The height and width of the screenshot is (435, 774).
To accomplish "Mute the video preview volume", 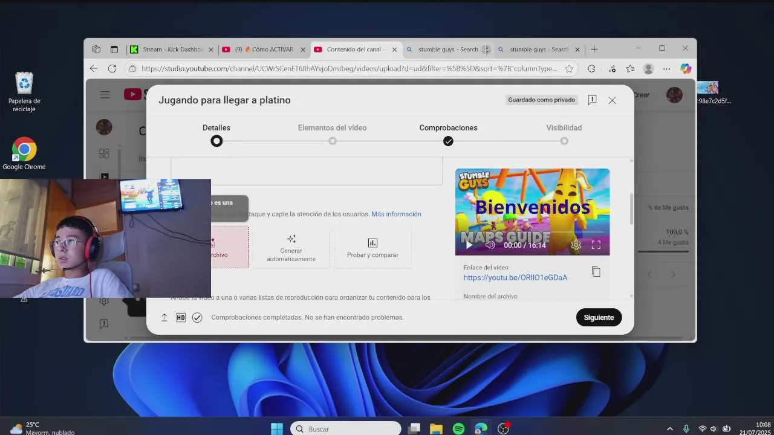I will 490,245.
